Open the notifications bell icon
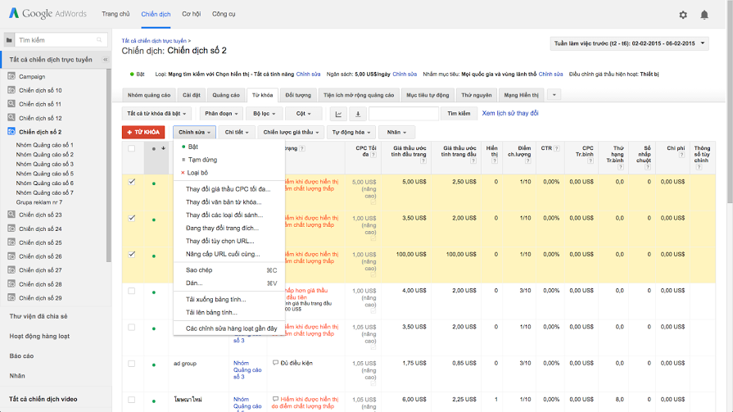The width and height of the screenshot is (733, 412). (x=704, y=15)
